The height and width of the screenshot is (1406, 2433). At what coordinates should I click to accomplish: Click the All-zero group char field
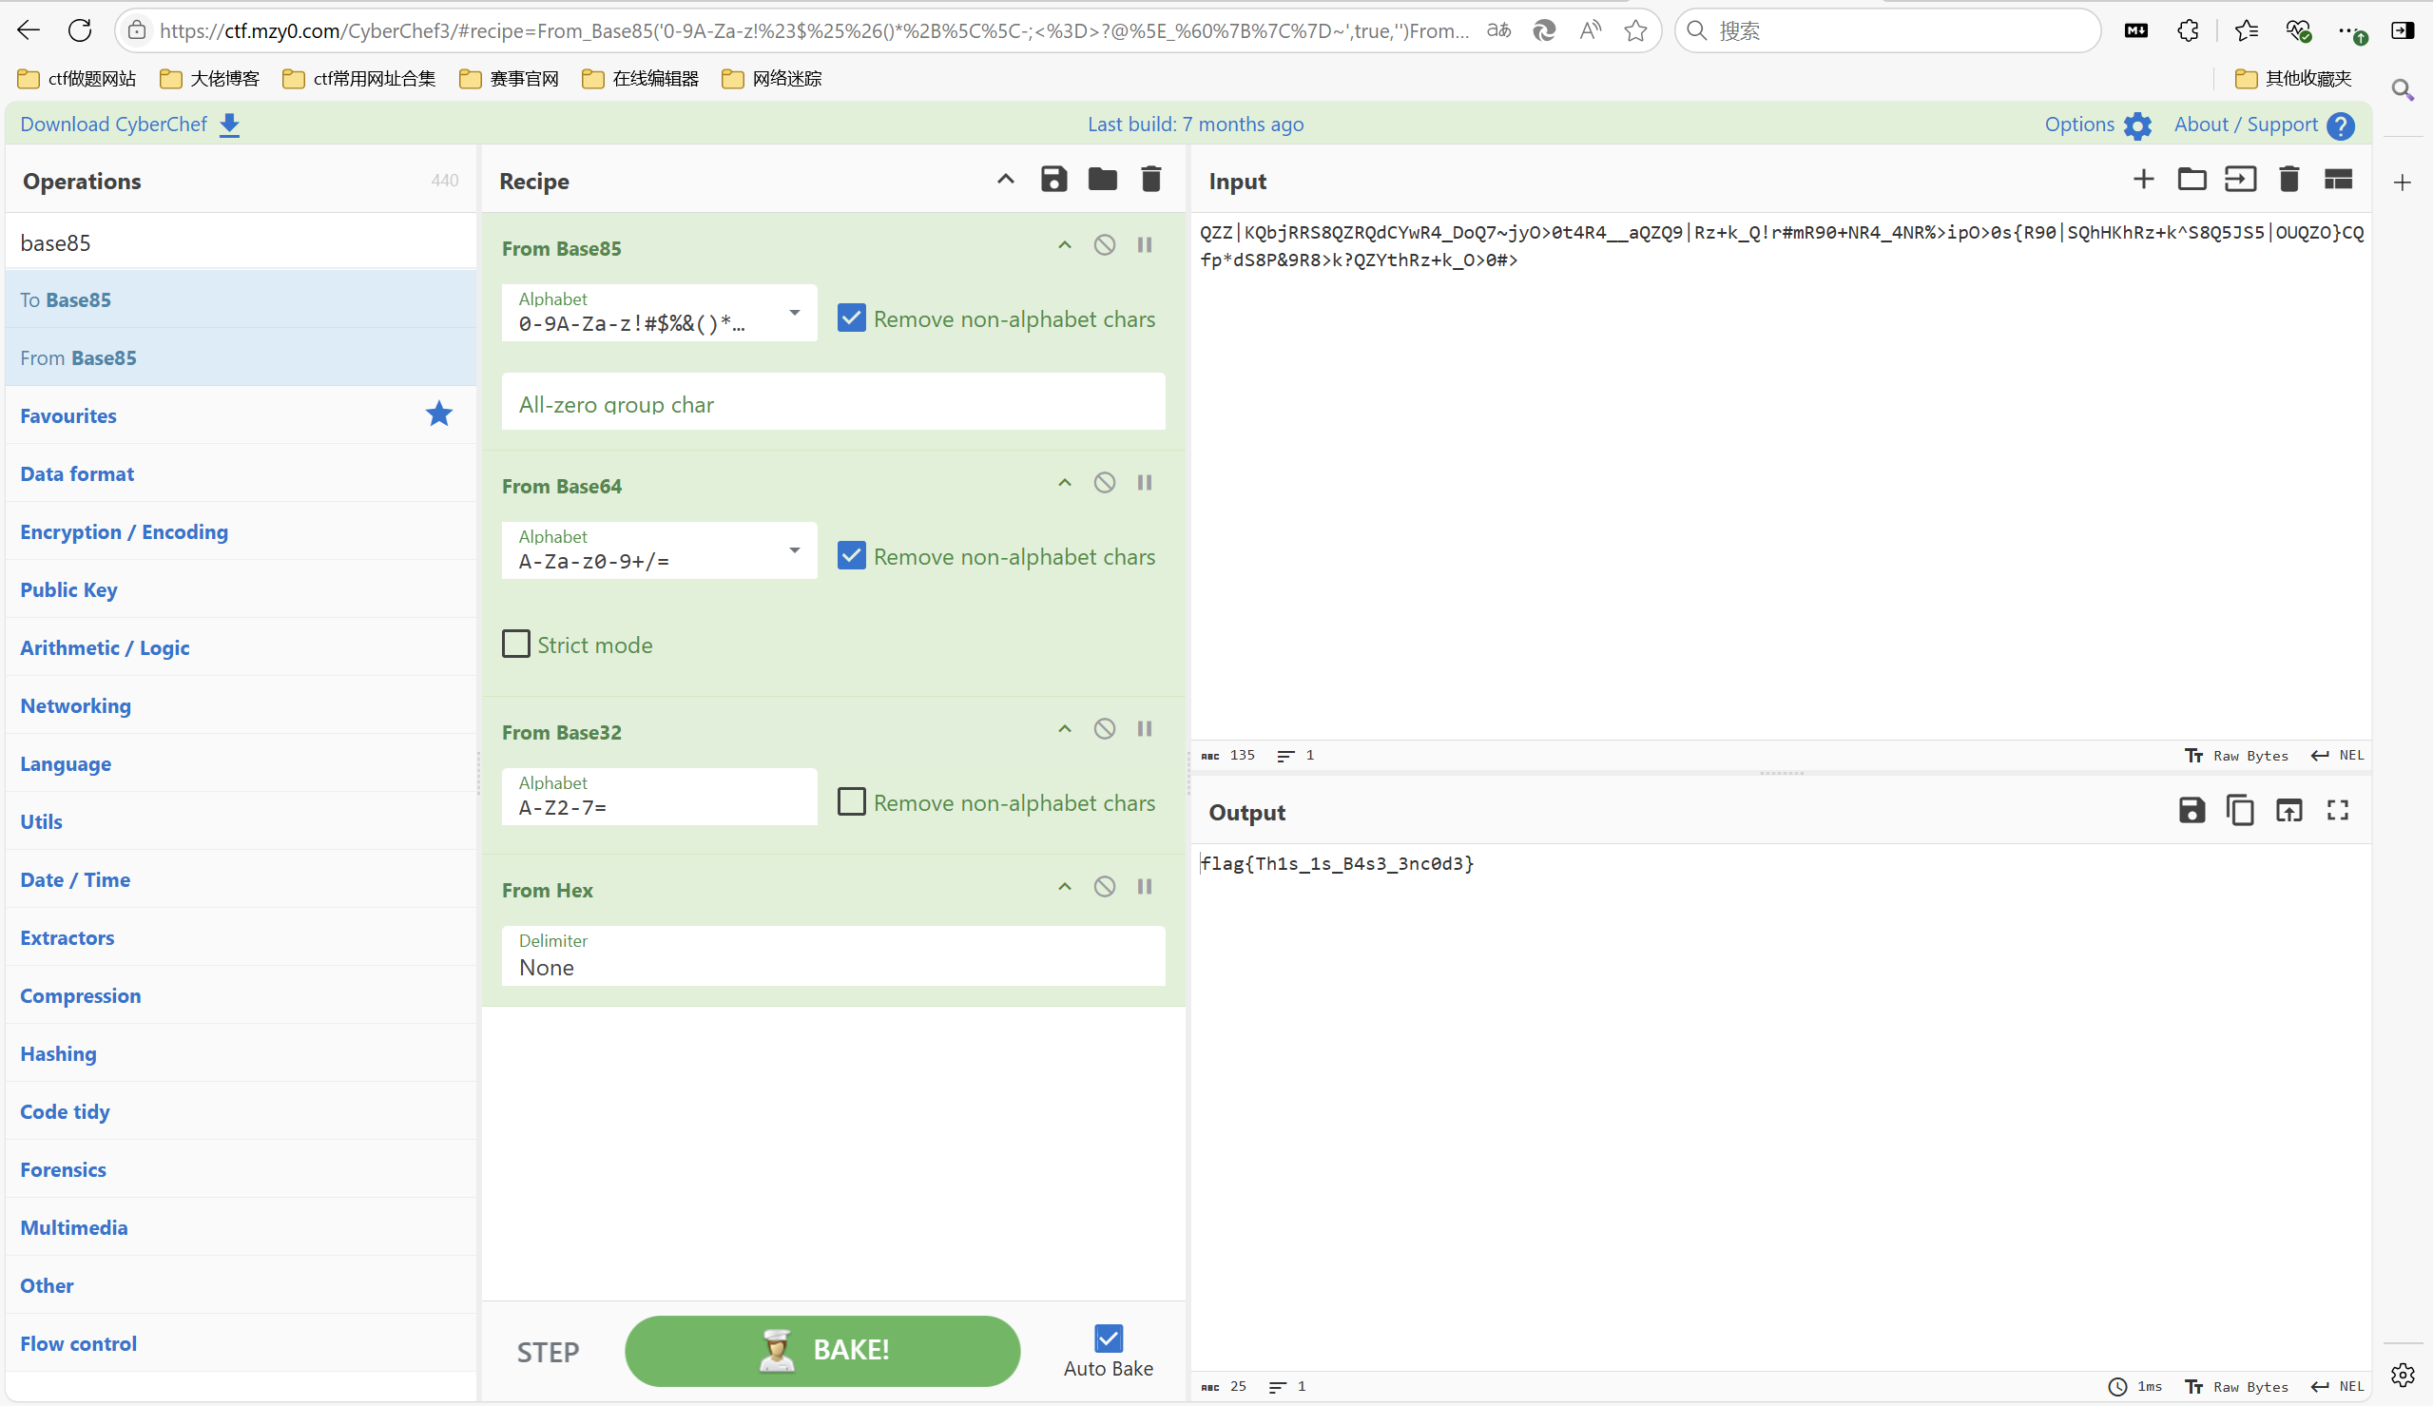click(x=832, y=402)
